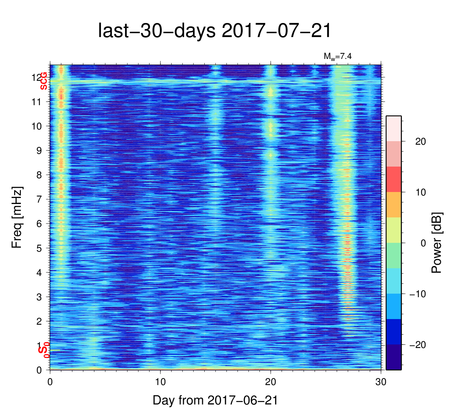456x420 pixels.
Task: Click the horizontal spectral line near 11.8 mHz
Action: 212,82
